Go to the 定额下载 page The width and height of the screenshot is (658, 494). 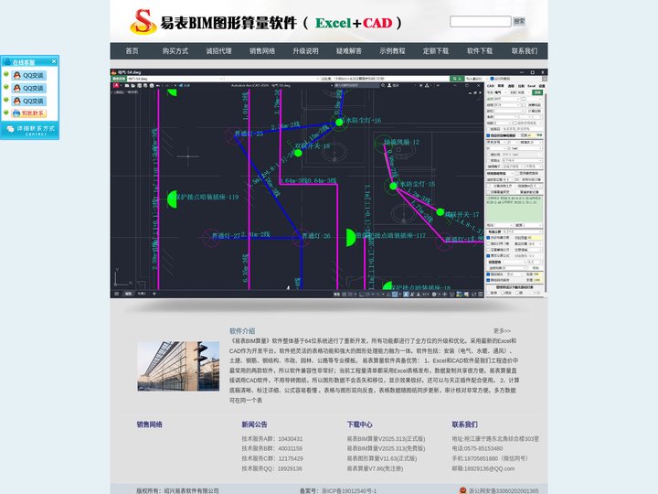point(436,51)
